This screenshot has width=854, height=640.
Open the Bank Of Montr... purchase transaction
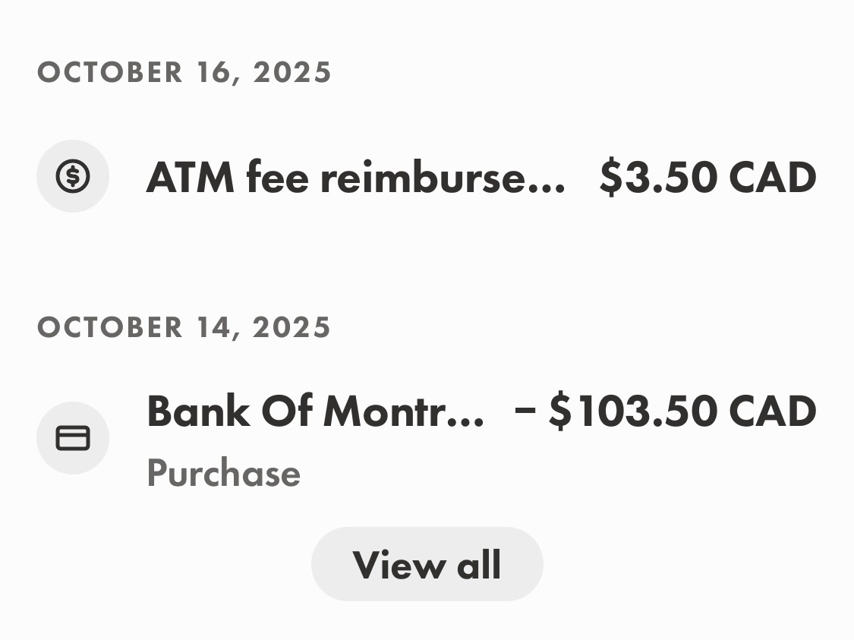click(314, 411)
